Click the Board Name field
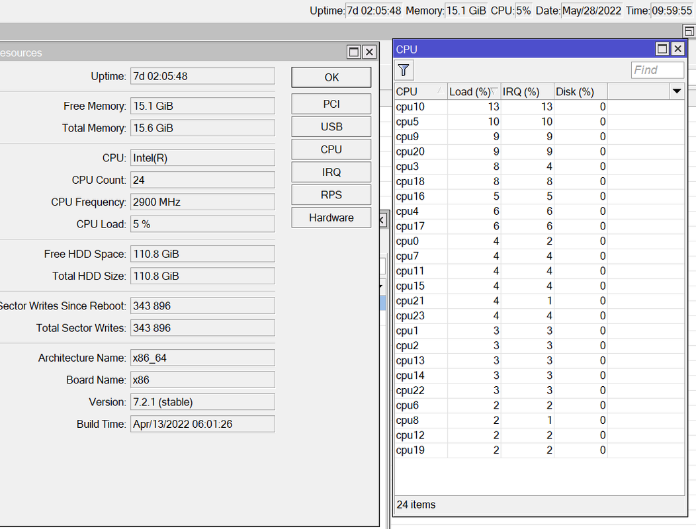 click(x=202, y=380)
